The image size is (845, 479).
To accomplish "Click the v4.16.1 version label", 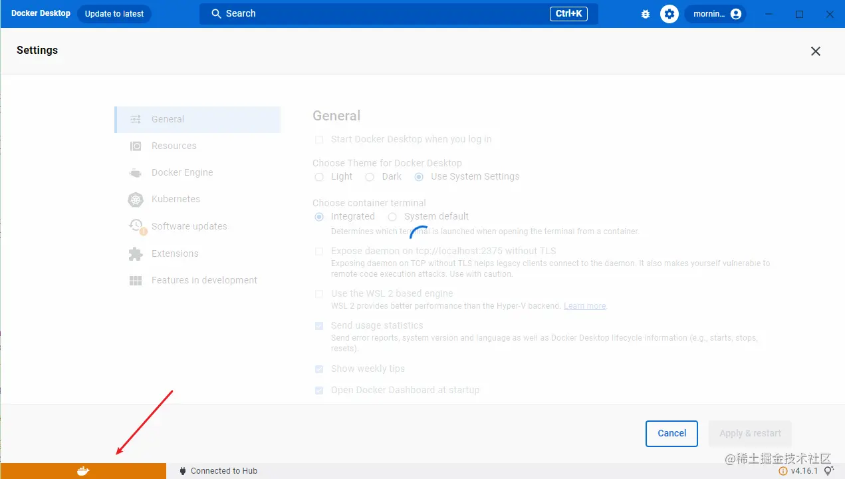I will tap(804, 471).
